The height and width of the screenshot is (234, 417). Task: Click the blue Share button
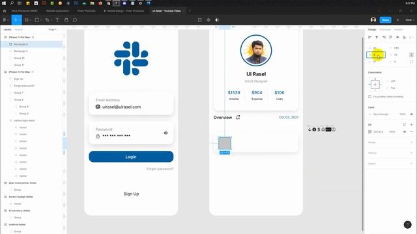tap(385, 20)
